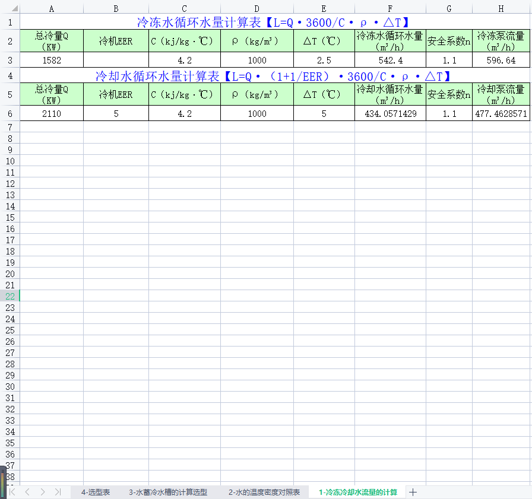This screenshot has height=499, width=532.
Task: Go to next sheet with right arrow
Action: tap(42, 492)
